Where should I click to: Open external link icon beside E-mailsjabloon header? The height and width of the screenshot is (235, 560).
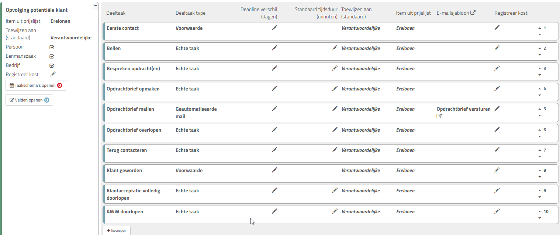coord(473,13)
